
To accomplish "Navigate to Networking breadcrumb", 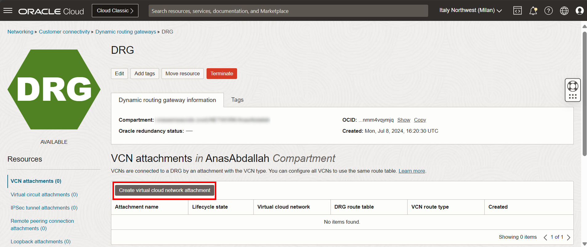I will (20, 32).
